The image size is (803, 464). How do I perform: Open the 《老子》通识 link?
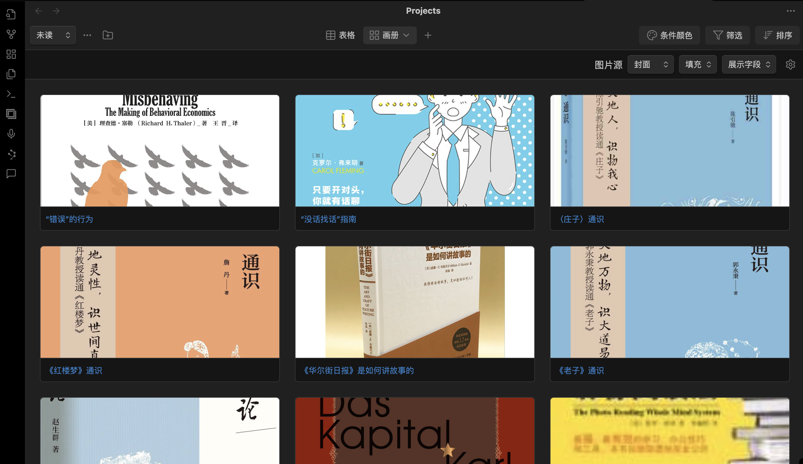coord(581,371)
